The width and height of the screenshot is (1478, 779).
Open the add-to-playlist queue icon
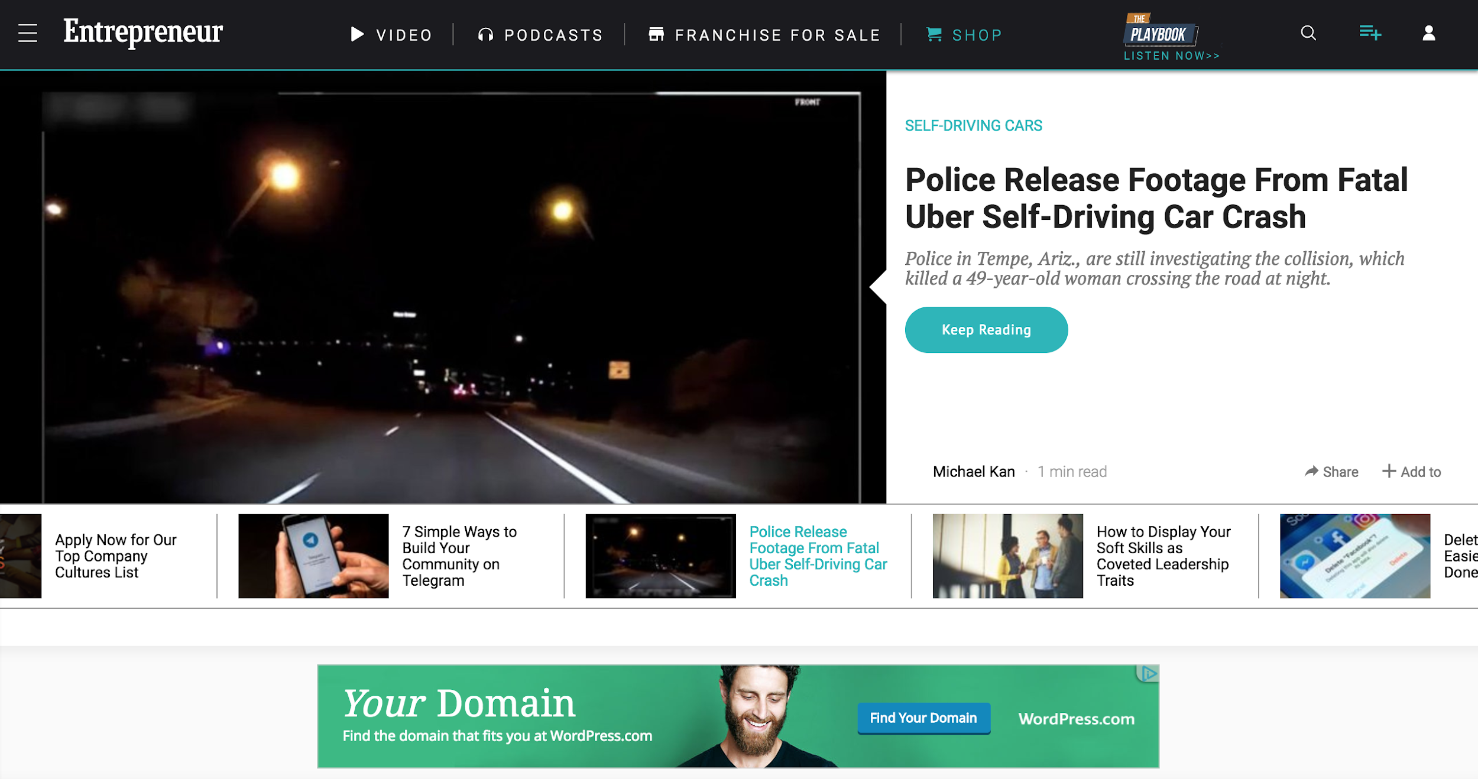(x=1370, y=33)
